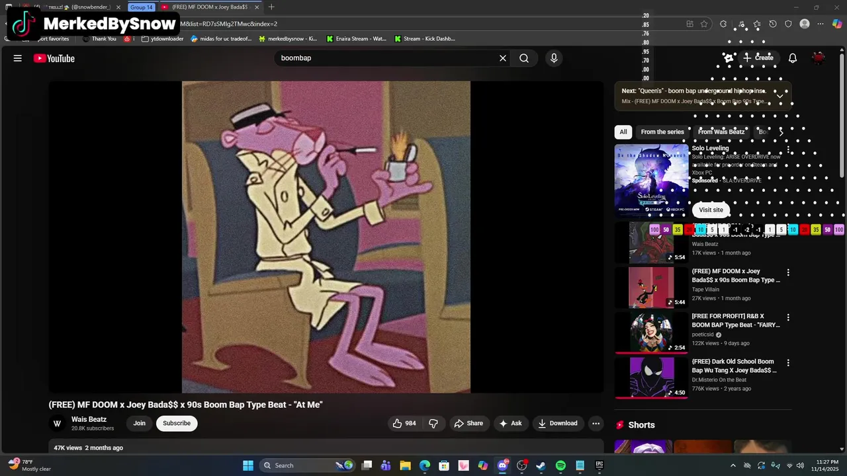Run the search with the magnifier button
This screenshot has width=847, height=476.
pyautogui.click(x=524, y=58)
